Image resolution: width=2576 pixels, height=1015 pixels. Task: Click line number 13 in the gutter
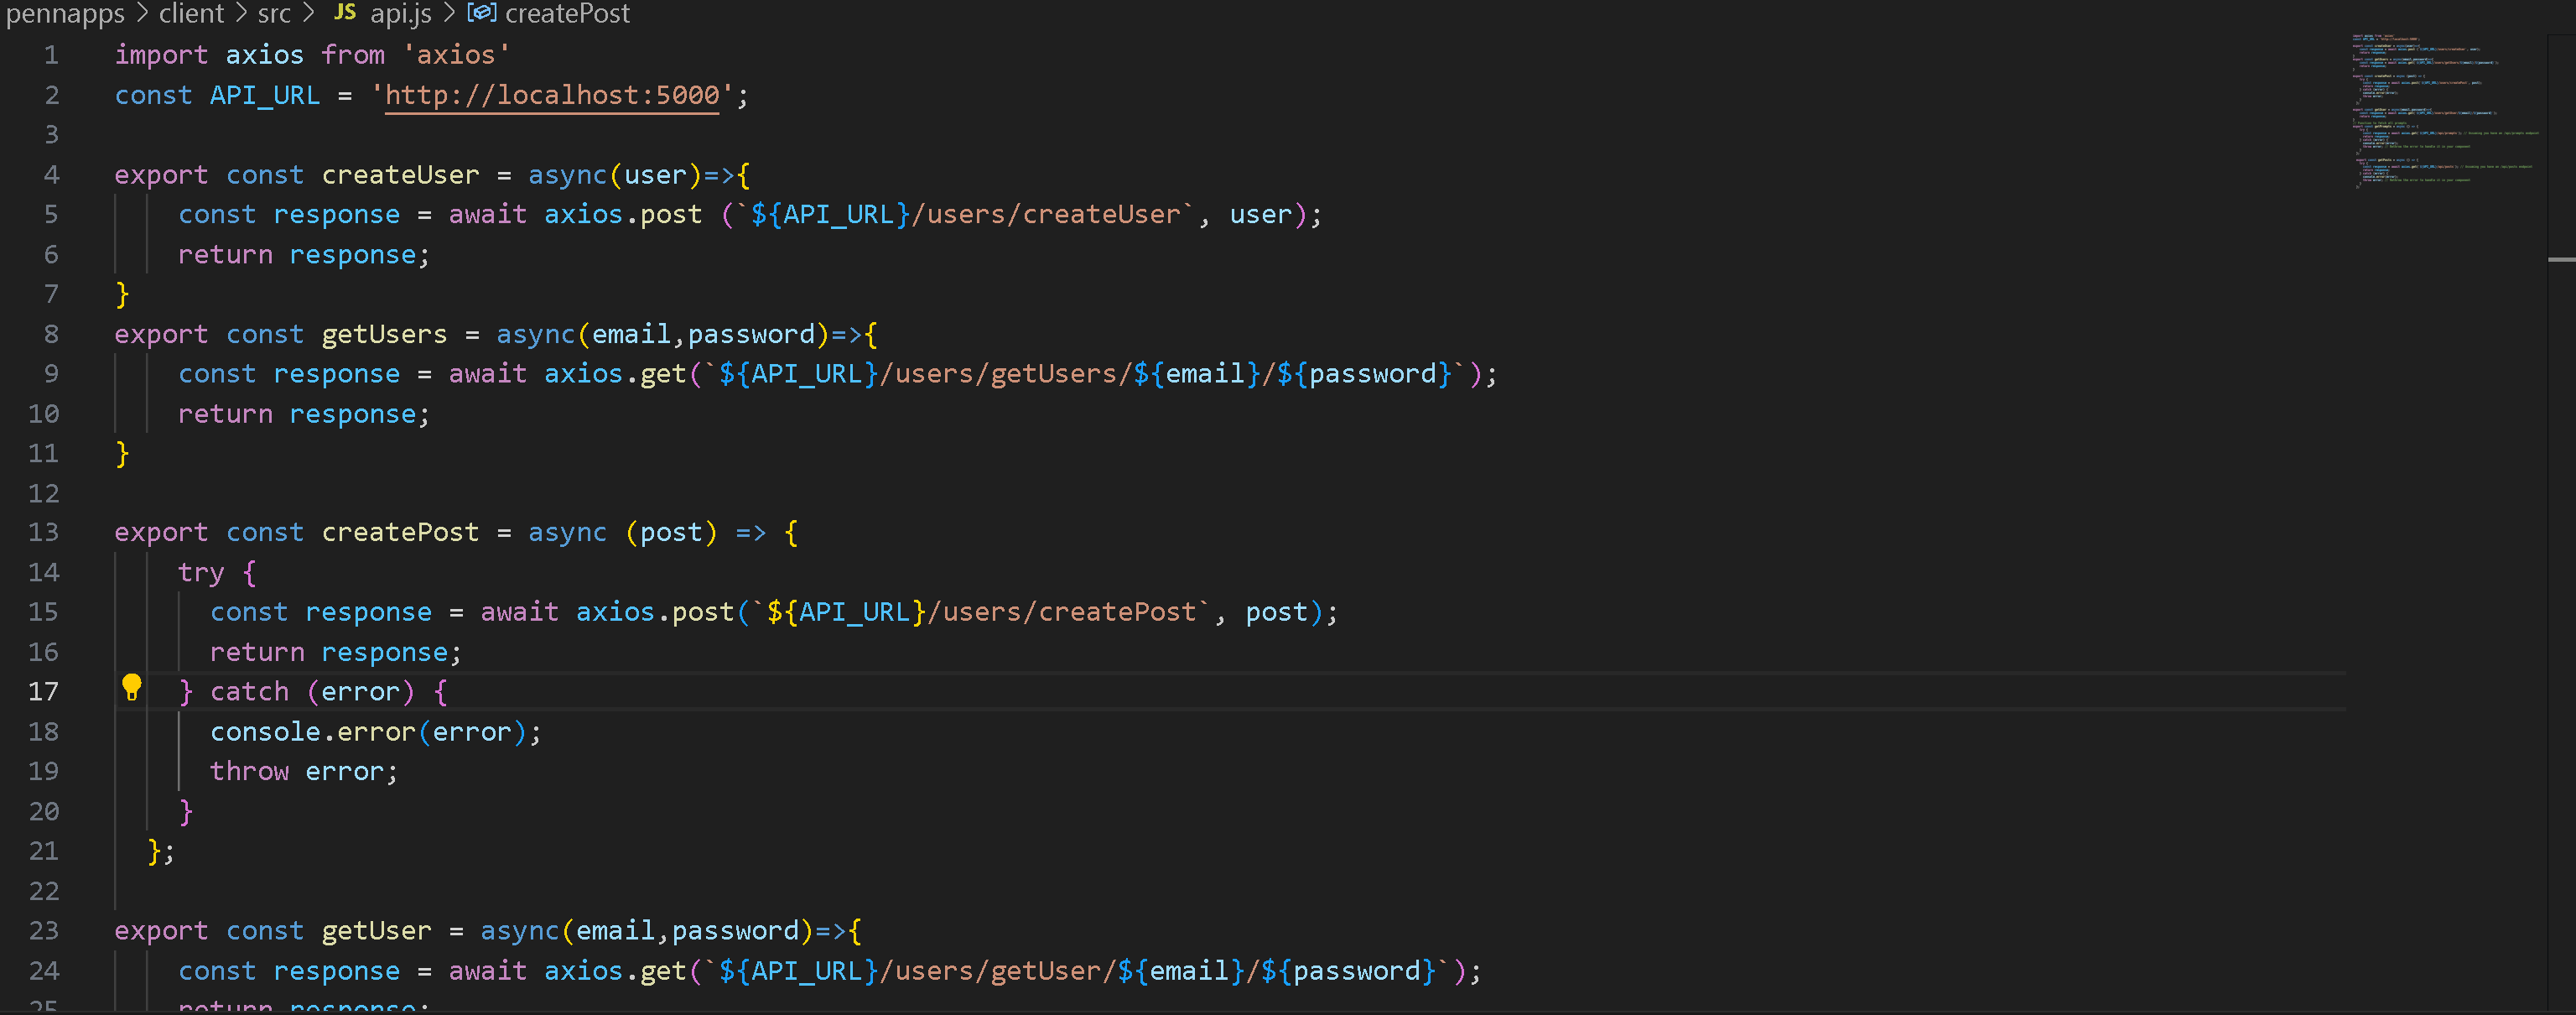coord(43,532)
